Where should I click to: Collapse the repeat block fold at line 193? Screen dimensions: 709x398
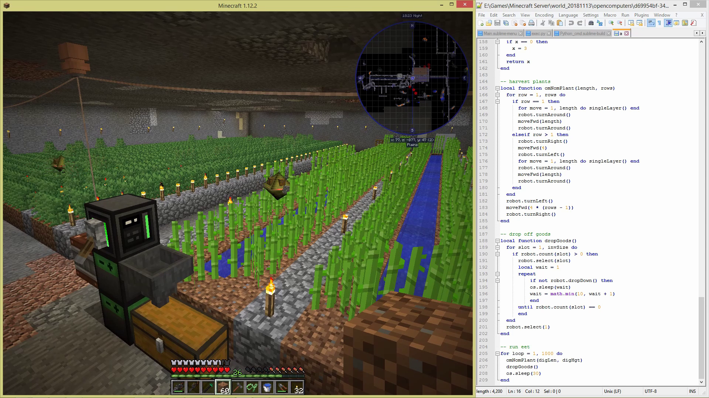(x=497, y=274)
